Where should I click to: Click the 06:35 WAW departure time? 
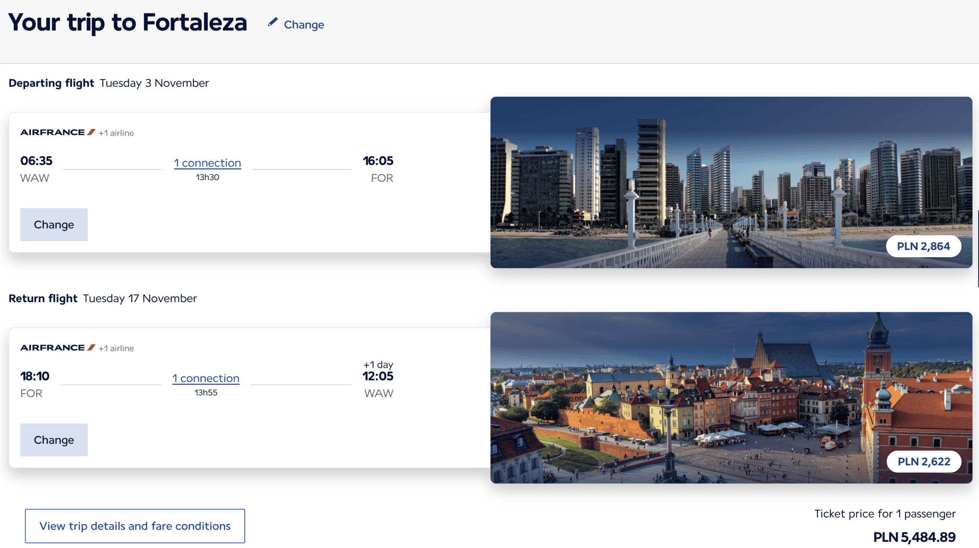pos(36,161)
